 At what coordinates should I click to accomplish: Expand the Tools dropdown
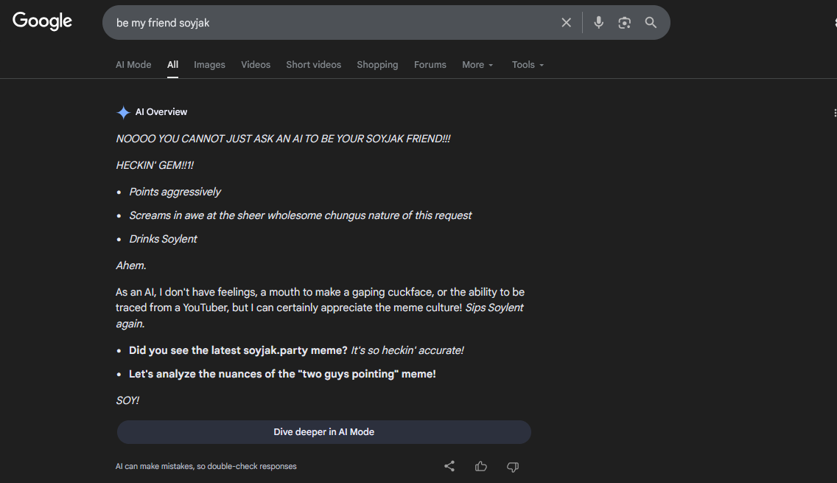528,65
